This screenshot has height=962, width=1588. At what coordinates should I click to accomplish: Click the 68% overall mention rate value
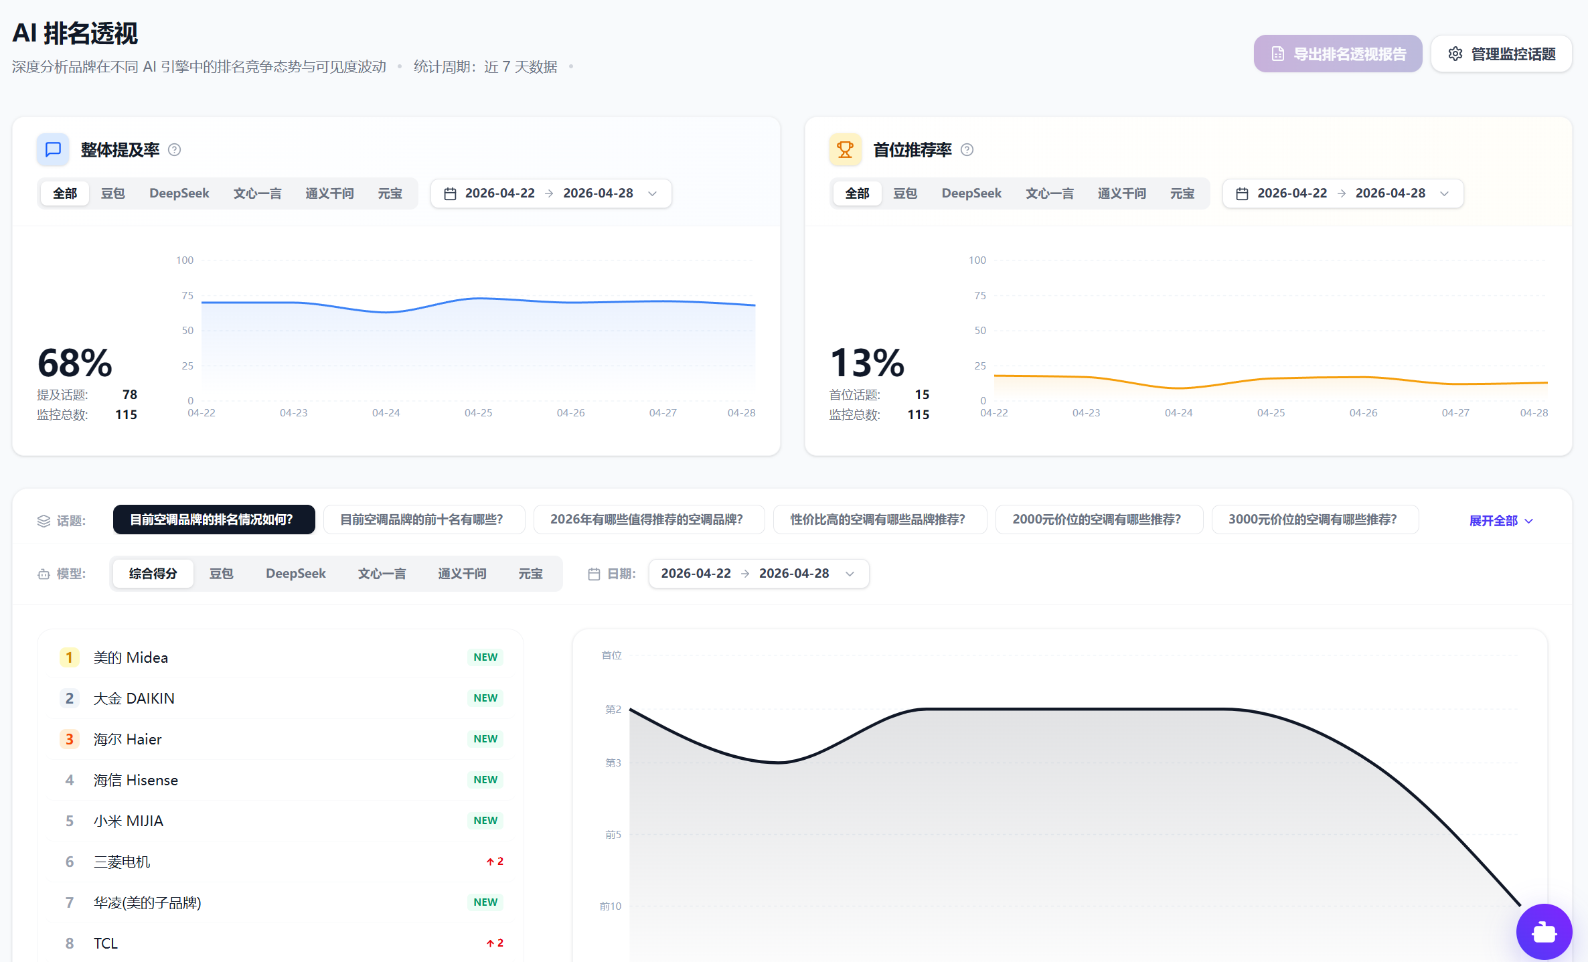pyautogui.click(x=75, y=363)
